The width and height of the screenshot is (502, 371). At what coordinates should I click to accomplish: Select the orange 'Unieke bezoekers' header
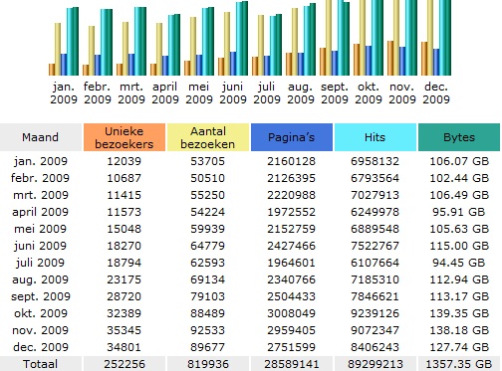click(125, 137)
